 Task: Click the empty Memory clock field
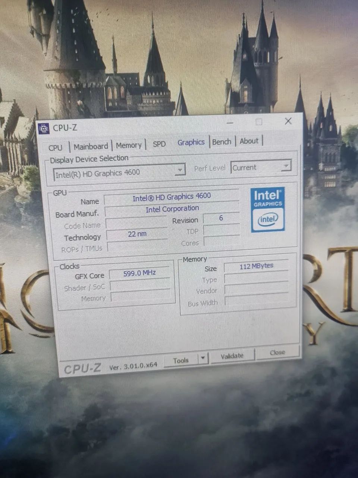141,297
